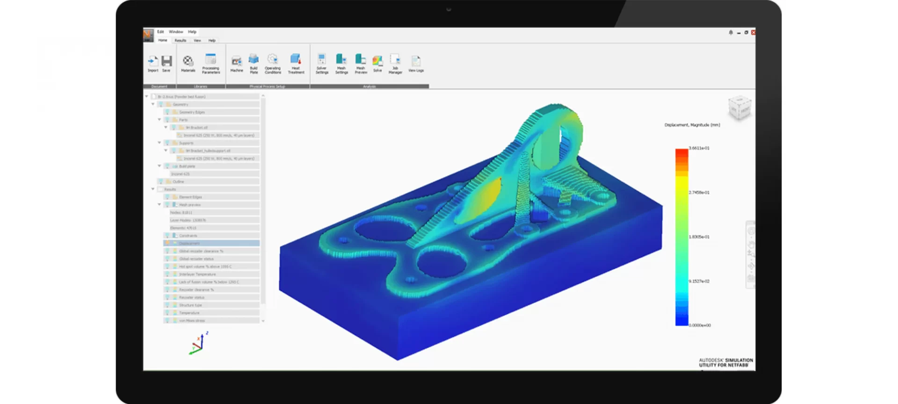The height and width of the screenshot is (404, 898).
Task: Collapse the 9H Bracket.stl node
Action: coord(166,127)
